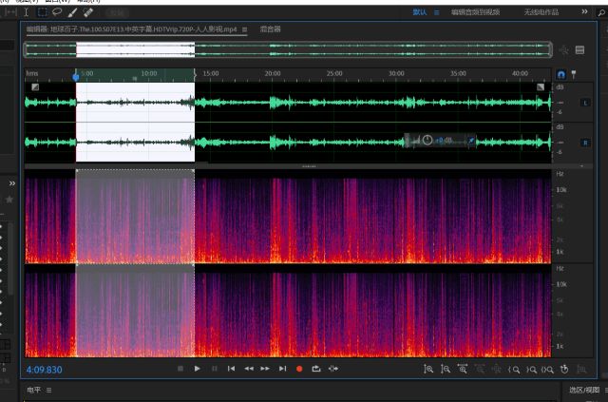The image size is (608, 402).
Task: Click the red Record button
Action: [298, 369]
